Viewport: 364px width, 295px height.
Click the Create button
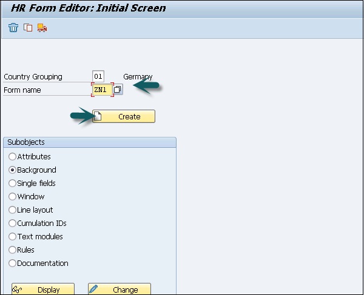[x=124, y=116]
